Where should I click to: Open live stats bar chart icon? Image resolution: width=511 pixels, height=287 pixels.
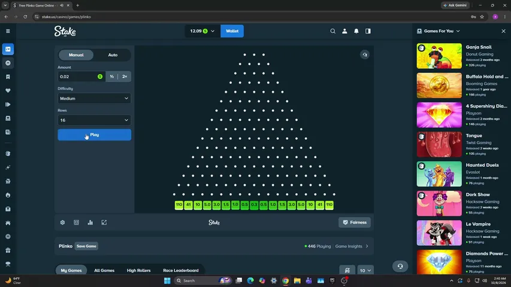tap(90, 222)
